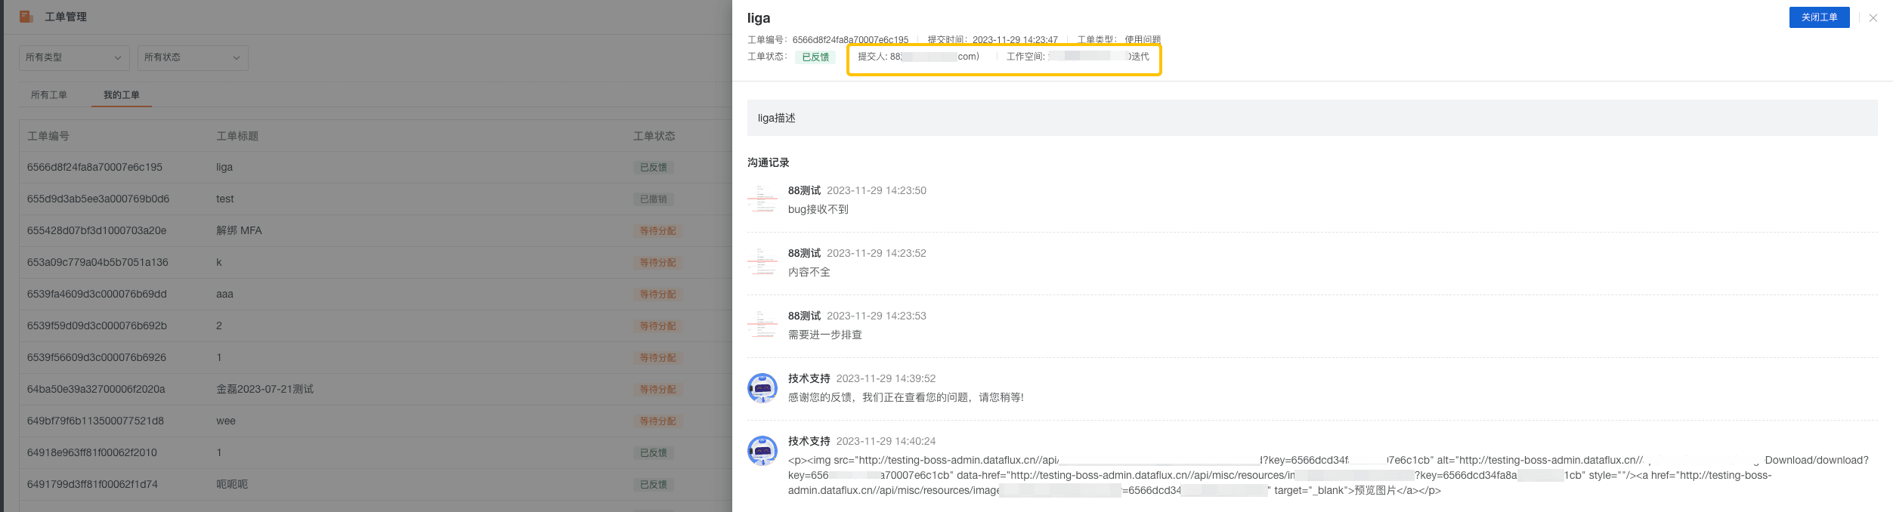This screenshot has width=1893, height=512.
Task: Click the 等待分配 tag on 解绑 MFA row
Action: tap(657, 231)
